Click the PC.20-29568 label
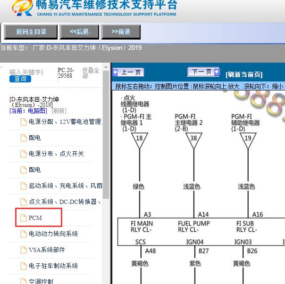285x284 pixels. [x=66, y=73]
